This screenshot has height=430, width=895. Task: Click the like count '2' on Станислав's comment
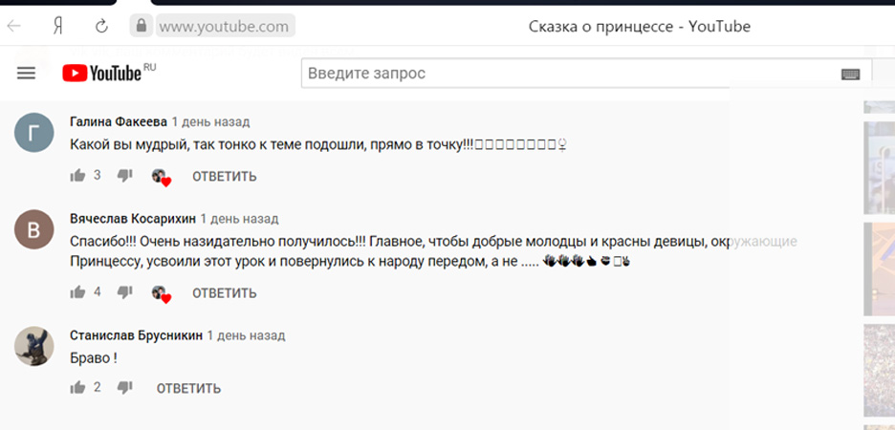[97, 387]
